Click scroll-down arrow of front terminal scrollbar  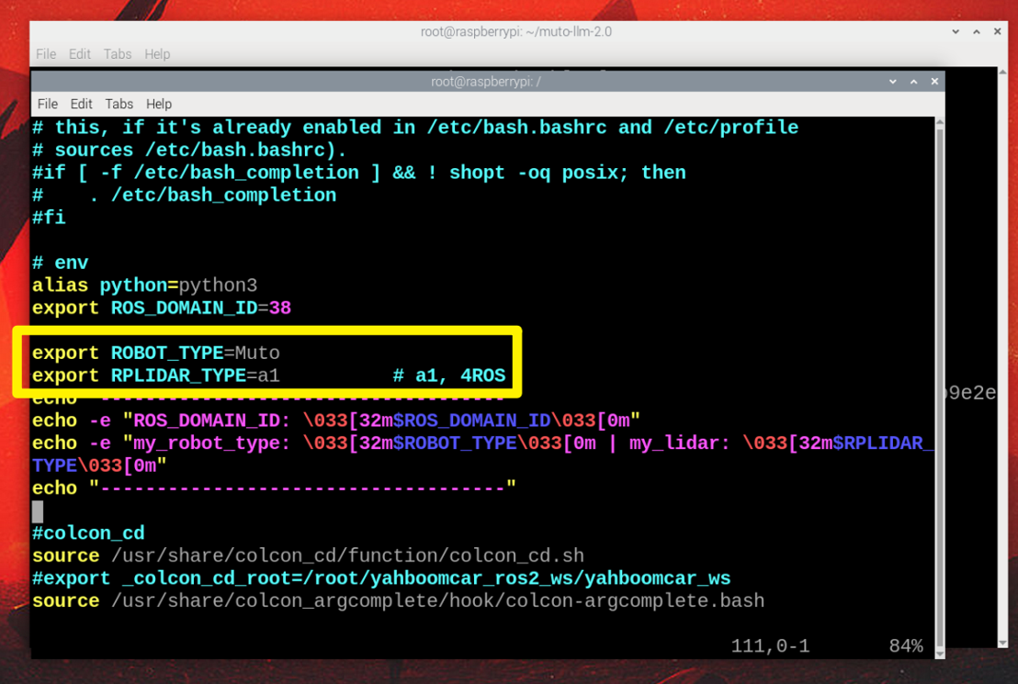(939, 654)
